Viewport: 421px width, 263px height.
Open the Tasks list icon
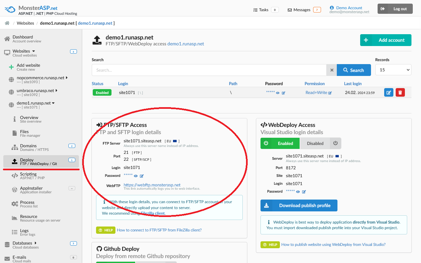tap(255, 10)
